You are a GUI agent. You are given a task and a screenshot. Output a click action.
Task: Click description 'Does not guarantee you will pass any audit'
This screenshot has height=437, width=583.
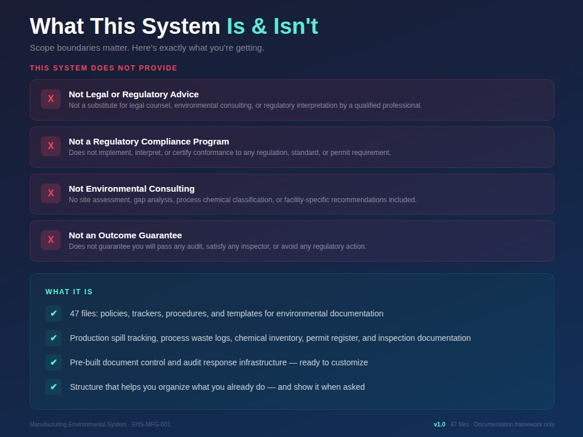click(x=217, y=246)
